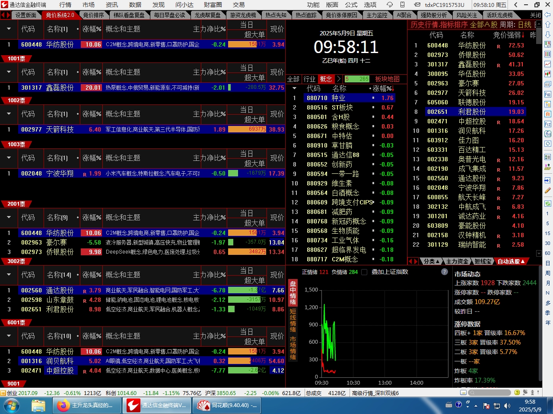This screenshot has width=553, height=414.
Task: Select the 行业 sector tab
Action: click(x=309, y=79)
